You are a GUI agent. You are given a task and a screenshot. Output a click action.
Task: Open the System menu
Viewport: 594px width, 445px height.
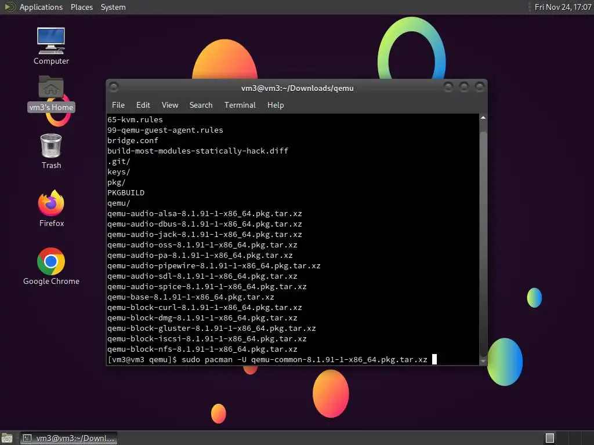click(113, 7)
